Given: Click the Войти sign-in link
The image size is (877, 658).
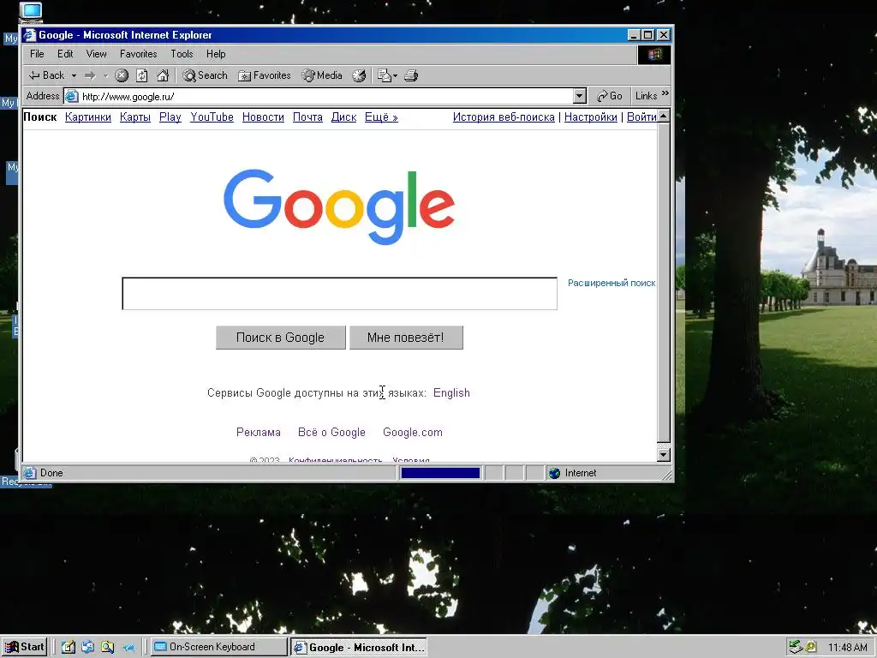Looking at the screenshot, I should coord(641,117).
